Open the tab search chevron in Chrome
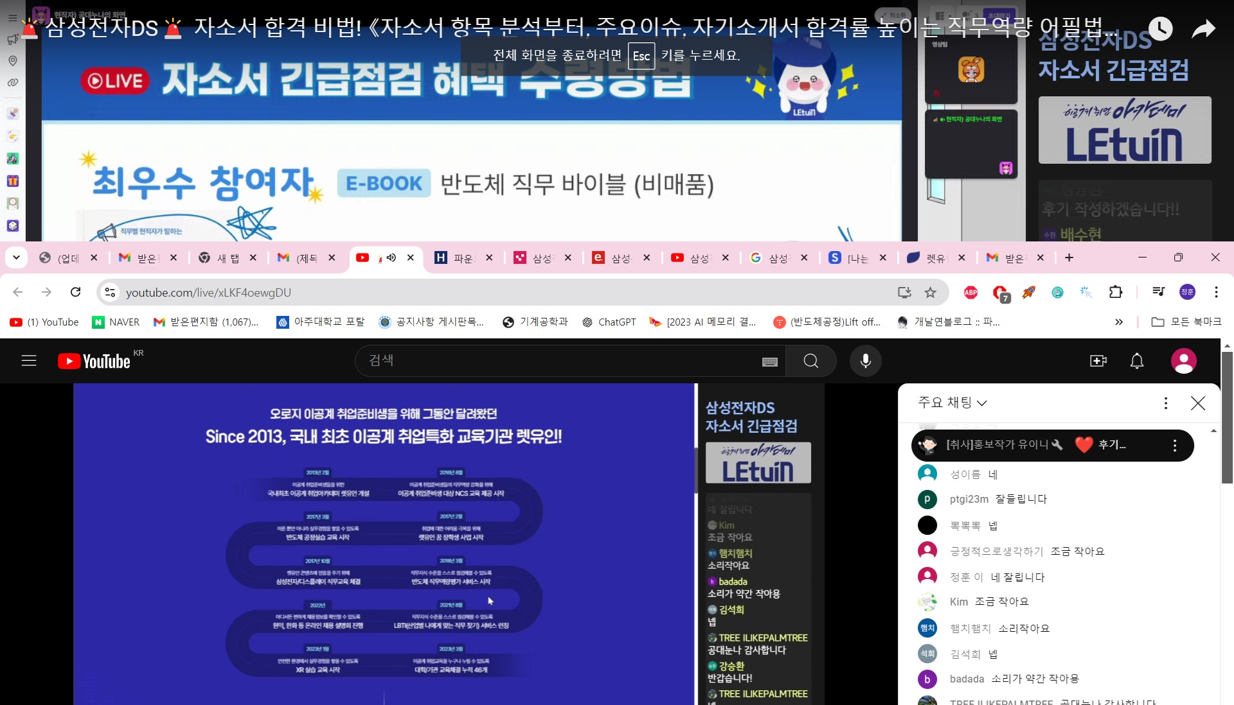 coord(17,257)
